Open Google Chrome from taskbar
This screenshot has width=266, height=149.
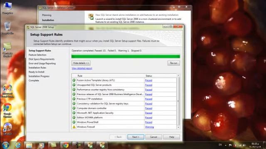(x=66, y=145)
